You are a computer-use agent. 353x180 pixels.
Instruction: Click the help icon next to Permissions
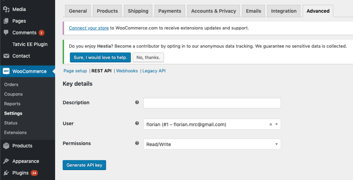tap(137, 143)
